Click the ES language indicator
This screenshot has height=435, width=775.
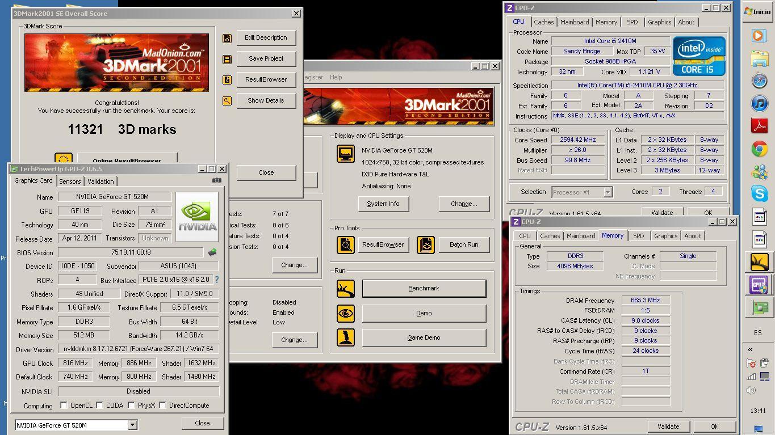pyautogui.click(x=758, y=333)
